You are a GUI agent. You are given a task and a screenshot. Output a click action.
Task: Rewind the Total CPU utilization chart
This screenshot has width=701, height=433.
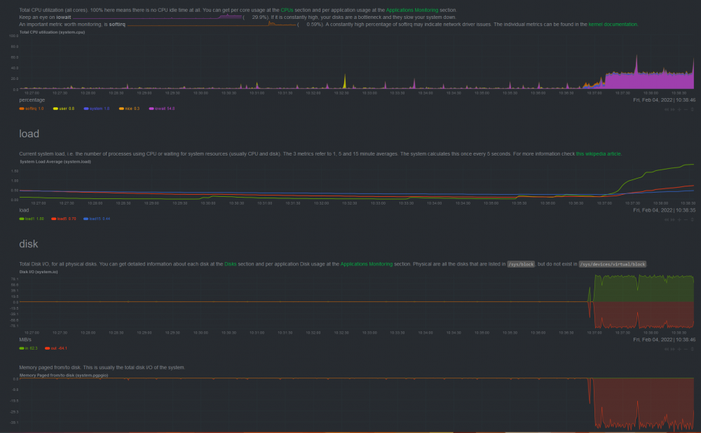point(667,109)
